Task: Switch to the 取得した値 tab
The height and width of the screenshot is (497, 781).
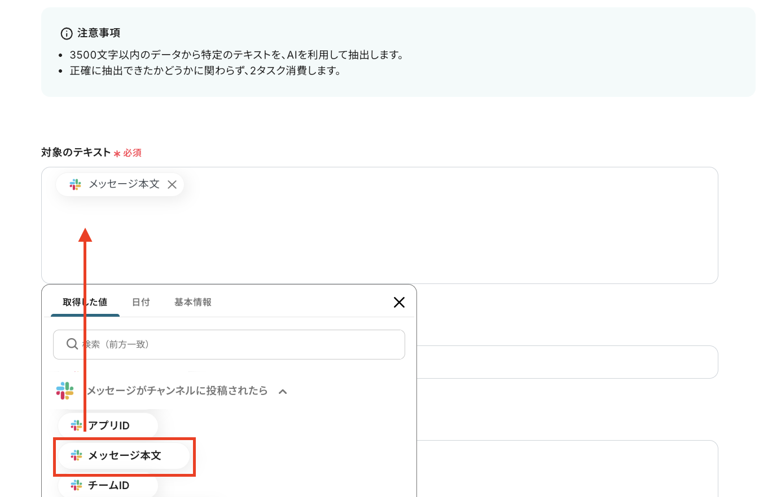Action: (85, 302)
